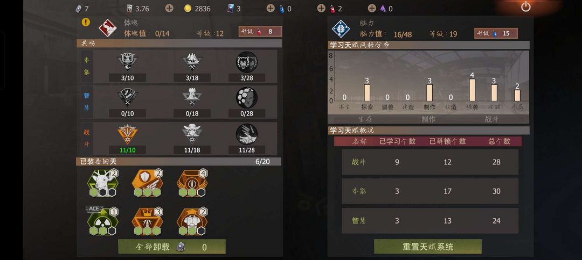Click the highlighted 11/10 combat resonance emblem

(127, 135)
